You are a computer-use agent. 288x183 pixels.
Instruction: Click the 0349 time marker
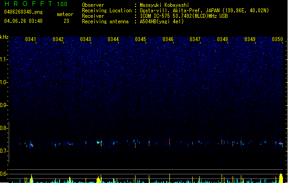[x=250, y=39]
